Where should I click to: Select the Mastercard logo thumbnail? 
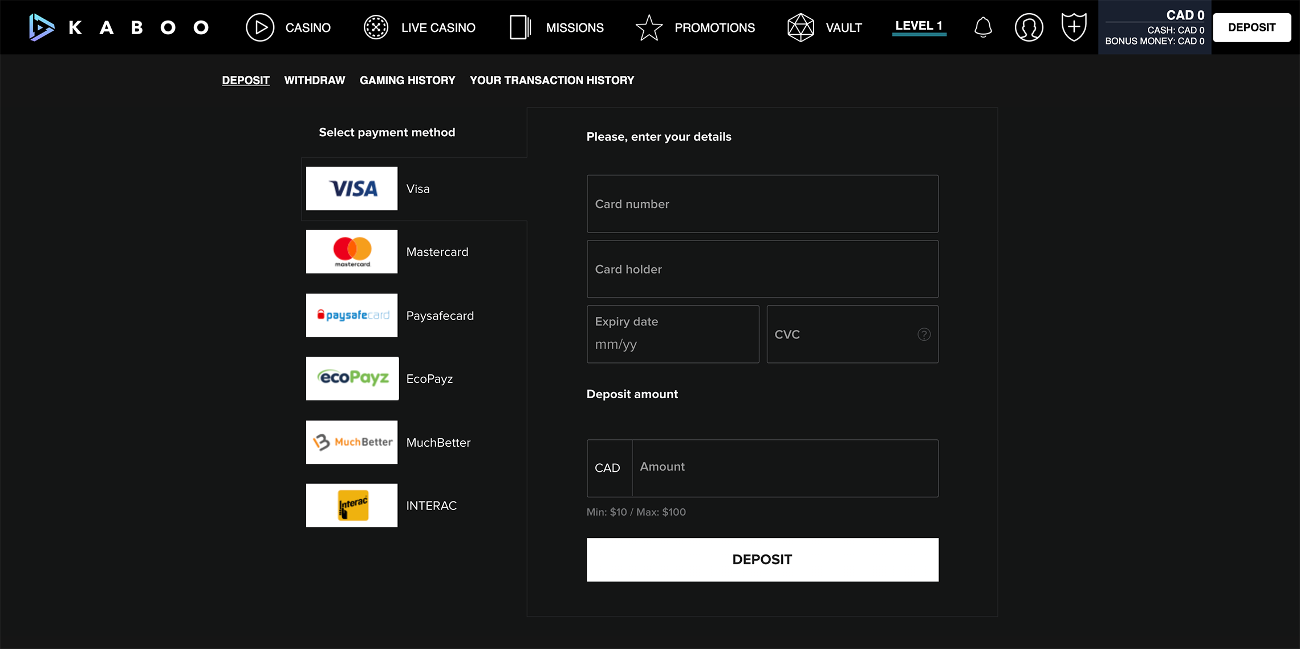pos(352,252)
